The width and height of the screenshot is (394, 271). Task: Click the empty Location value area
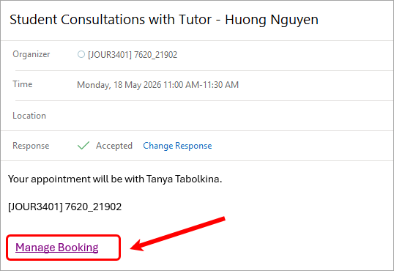226,116
